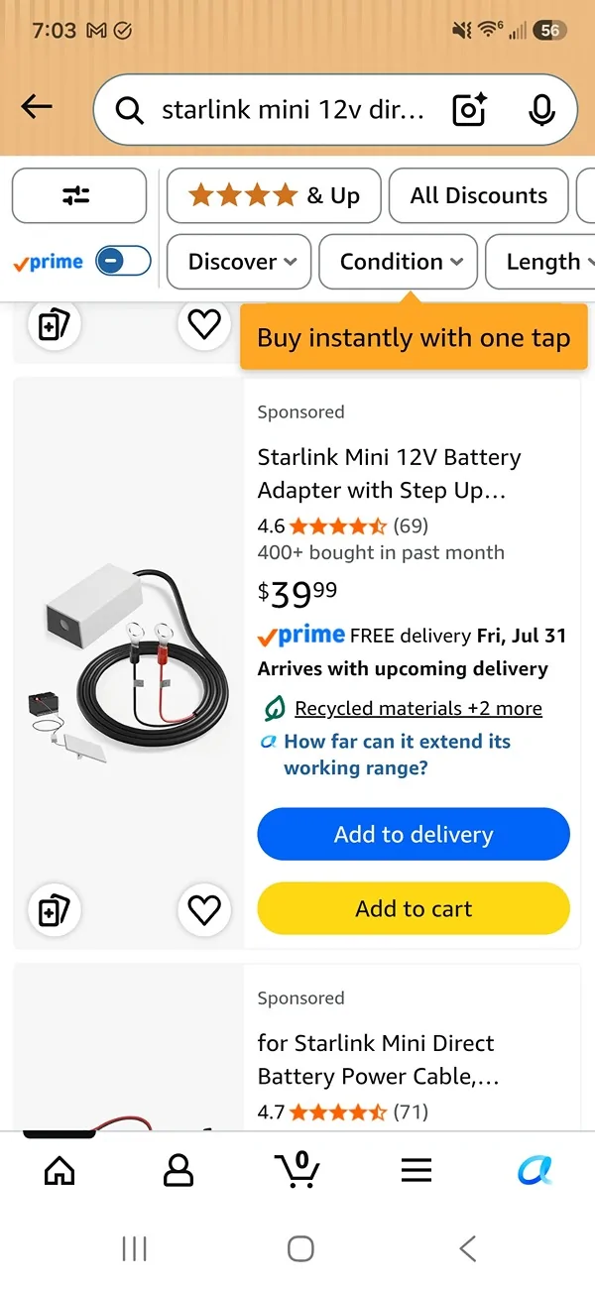Tap the blue Add to delivery button

click(414, 835)
